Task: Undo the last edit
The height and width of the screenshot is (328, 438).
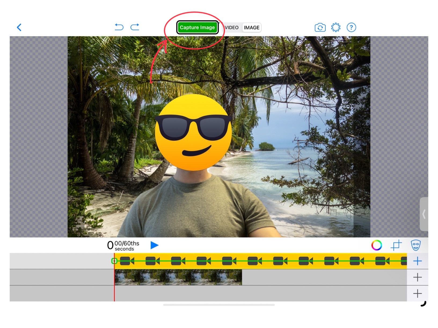Action: click(119, 27)
